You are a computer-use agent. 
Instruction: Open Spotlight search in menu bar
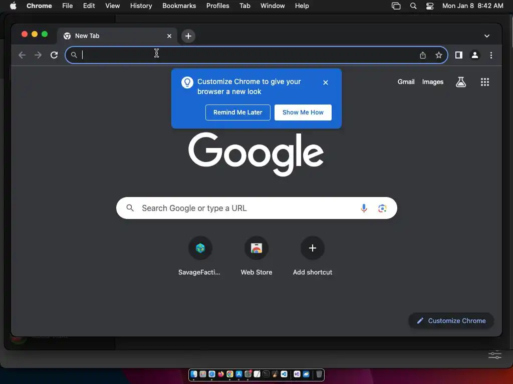click(x=413, y=6)
